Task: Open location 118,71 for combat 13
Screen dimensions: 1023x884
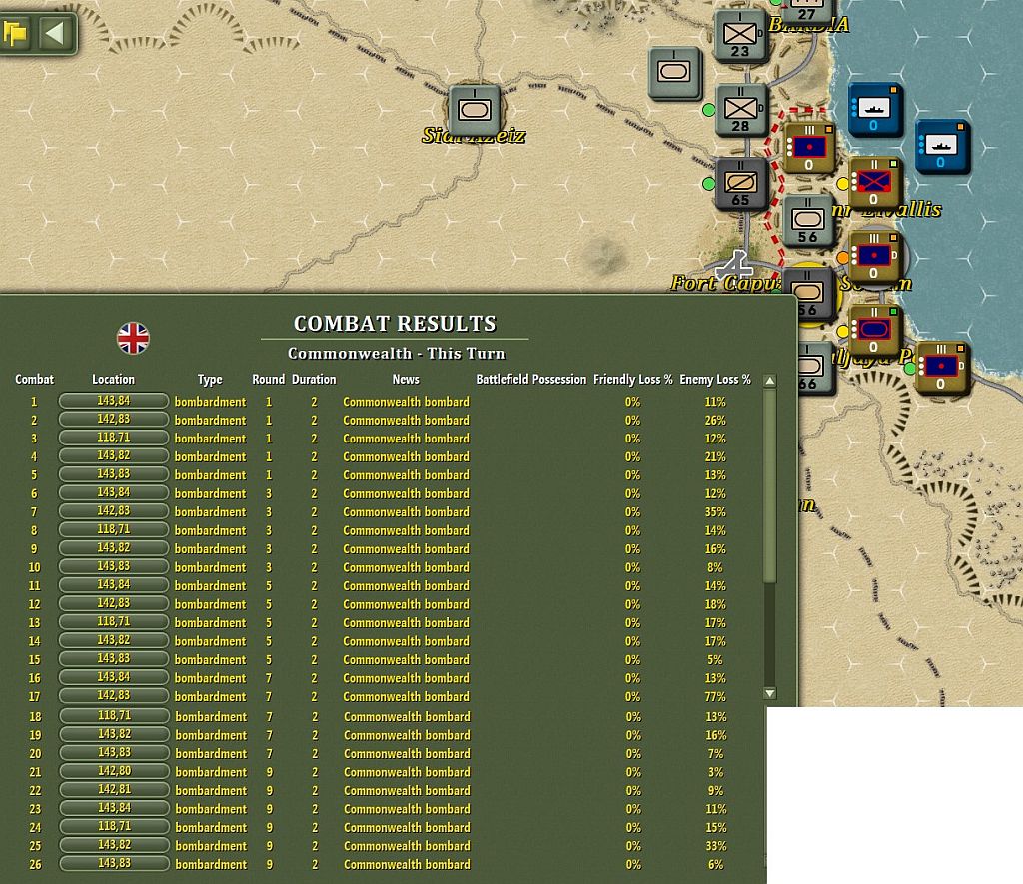Action: pyautogui.click(x=114, y=621)
